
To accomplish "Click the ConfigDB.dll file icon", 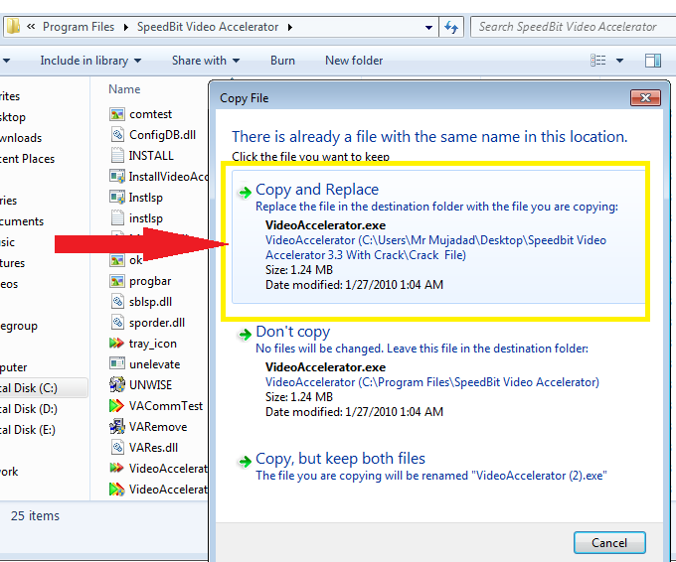I will point(117,135).
